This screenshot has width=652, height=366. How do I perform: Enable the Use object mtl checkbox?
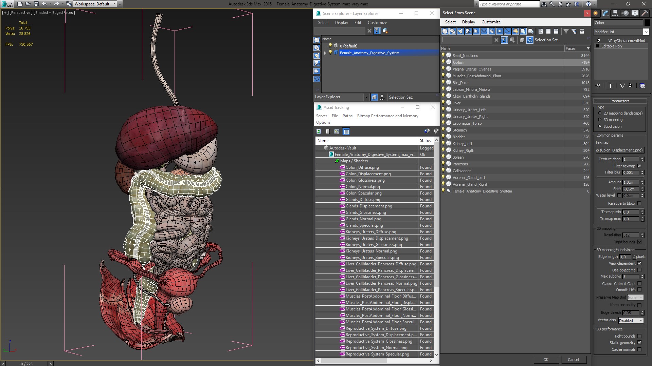639,270
